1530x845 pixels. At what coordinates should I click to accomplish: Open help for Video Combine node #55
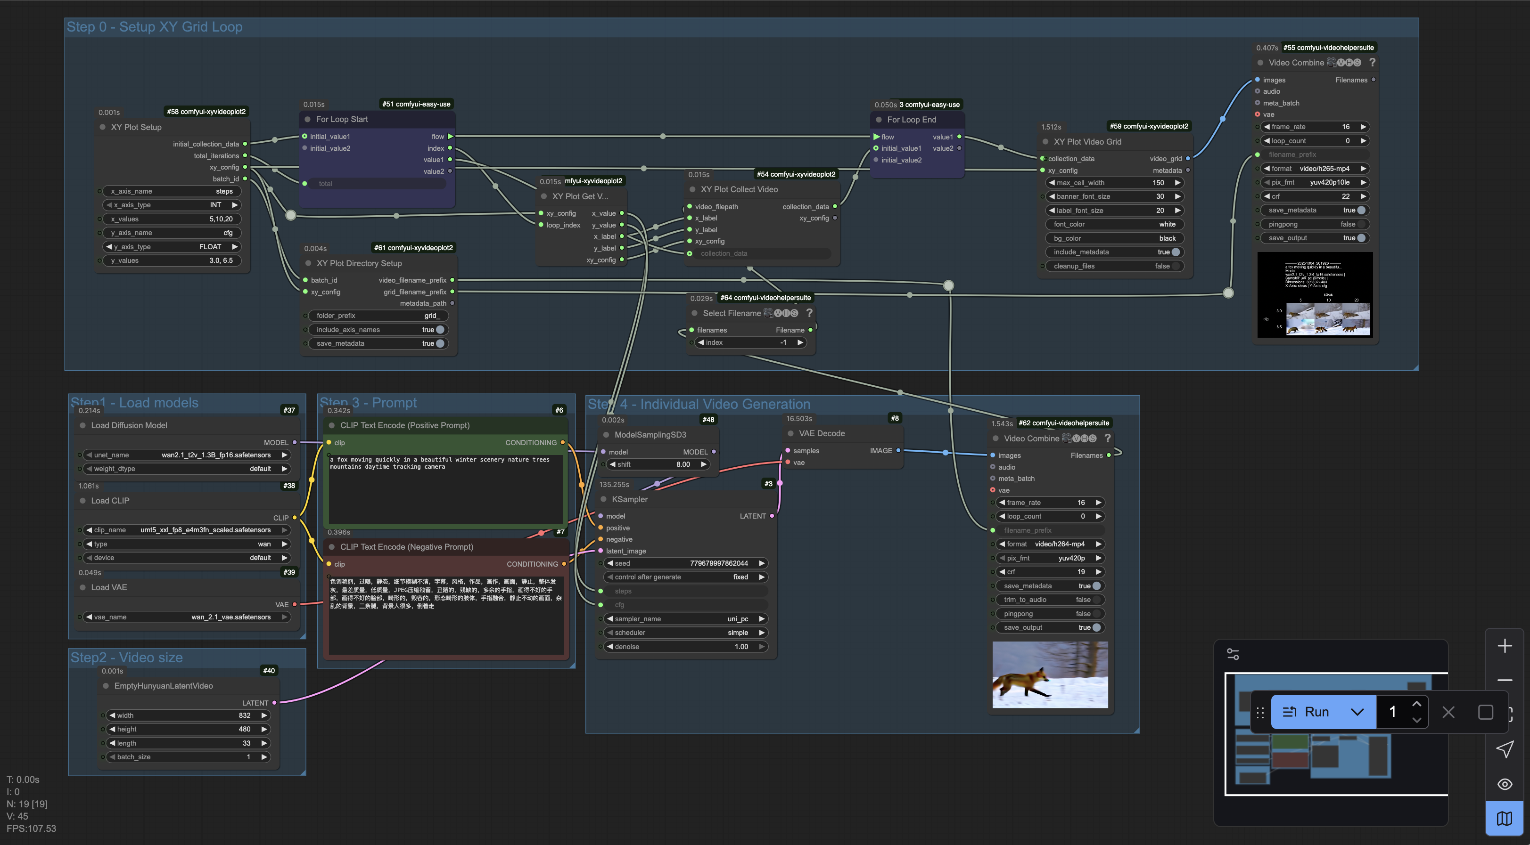tap(1372, 62)
